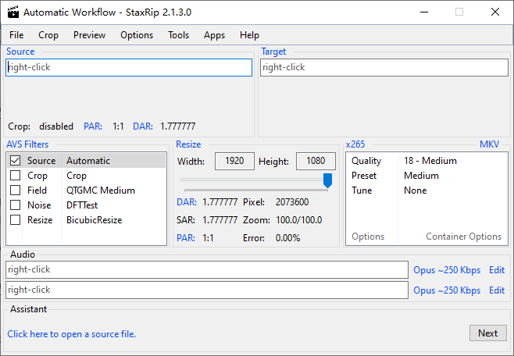
Task: Click the StaxRip clapperboard title bar icon
Action: click(12, 12)
